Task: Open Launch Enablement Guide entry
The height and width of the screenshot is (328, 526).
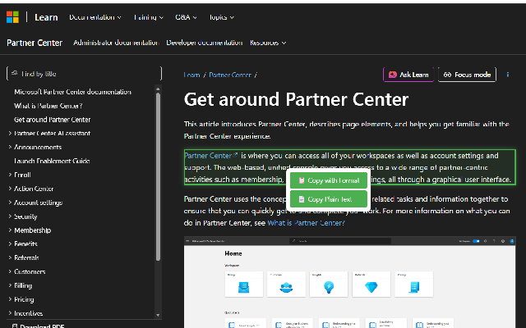Action: point(52,161)
